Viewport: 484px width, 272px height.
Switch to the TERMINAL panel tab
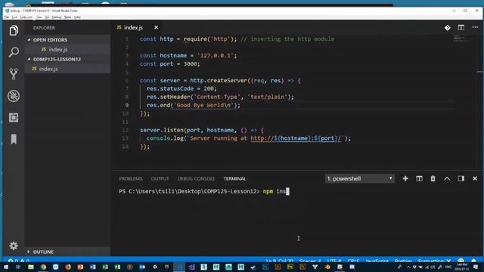click(x=234, y=178)
